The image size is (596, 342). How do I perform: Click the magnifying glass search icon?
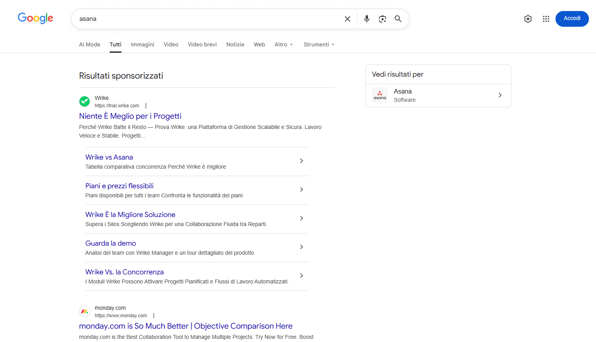pyautogui.click(x=398, y=19)
